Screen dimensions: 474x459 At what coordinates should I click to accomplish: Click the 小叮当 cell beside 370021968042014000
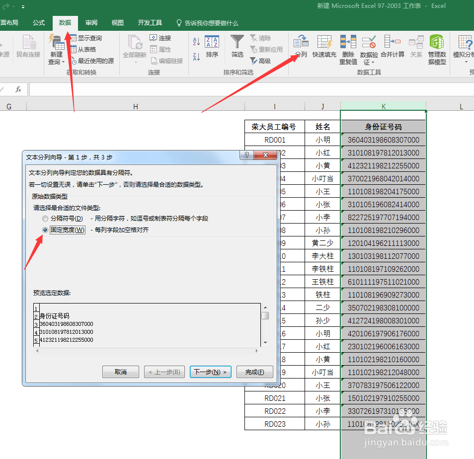coord(322,179)
